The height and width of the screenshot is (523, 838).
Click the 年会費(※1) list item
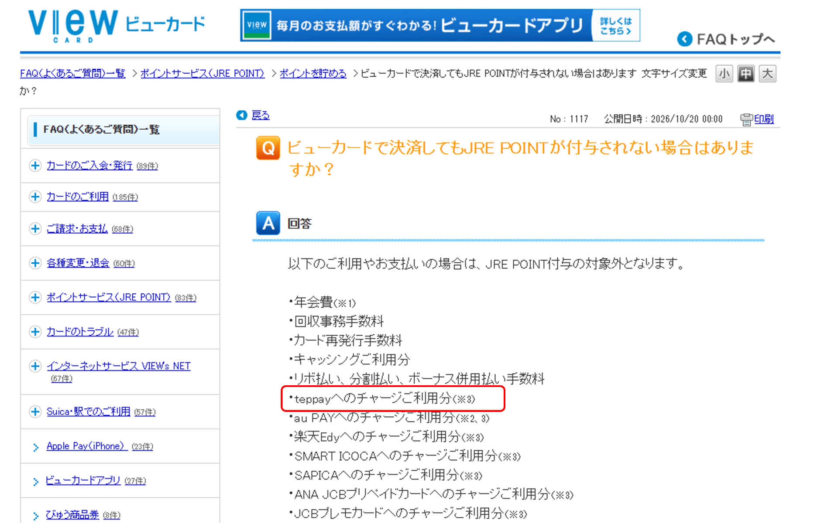coord(323,302)
